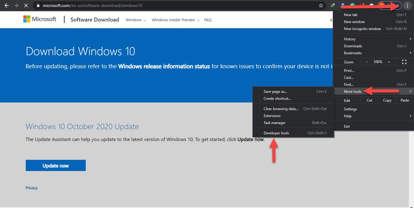This screenshot has width=414, height=208.
Task: Bookmark this page with star icon
Action: click(x=321, y=5)
